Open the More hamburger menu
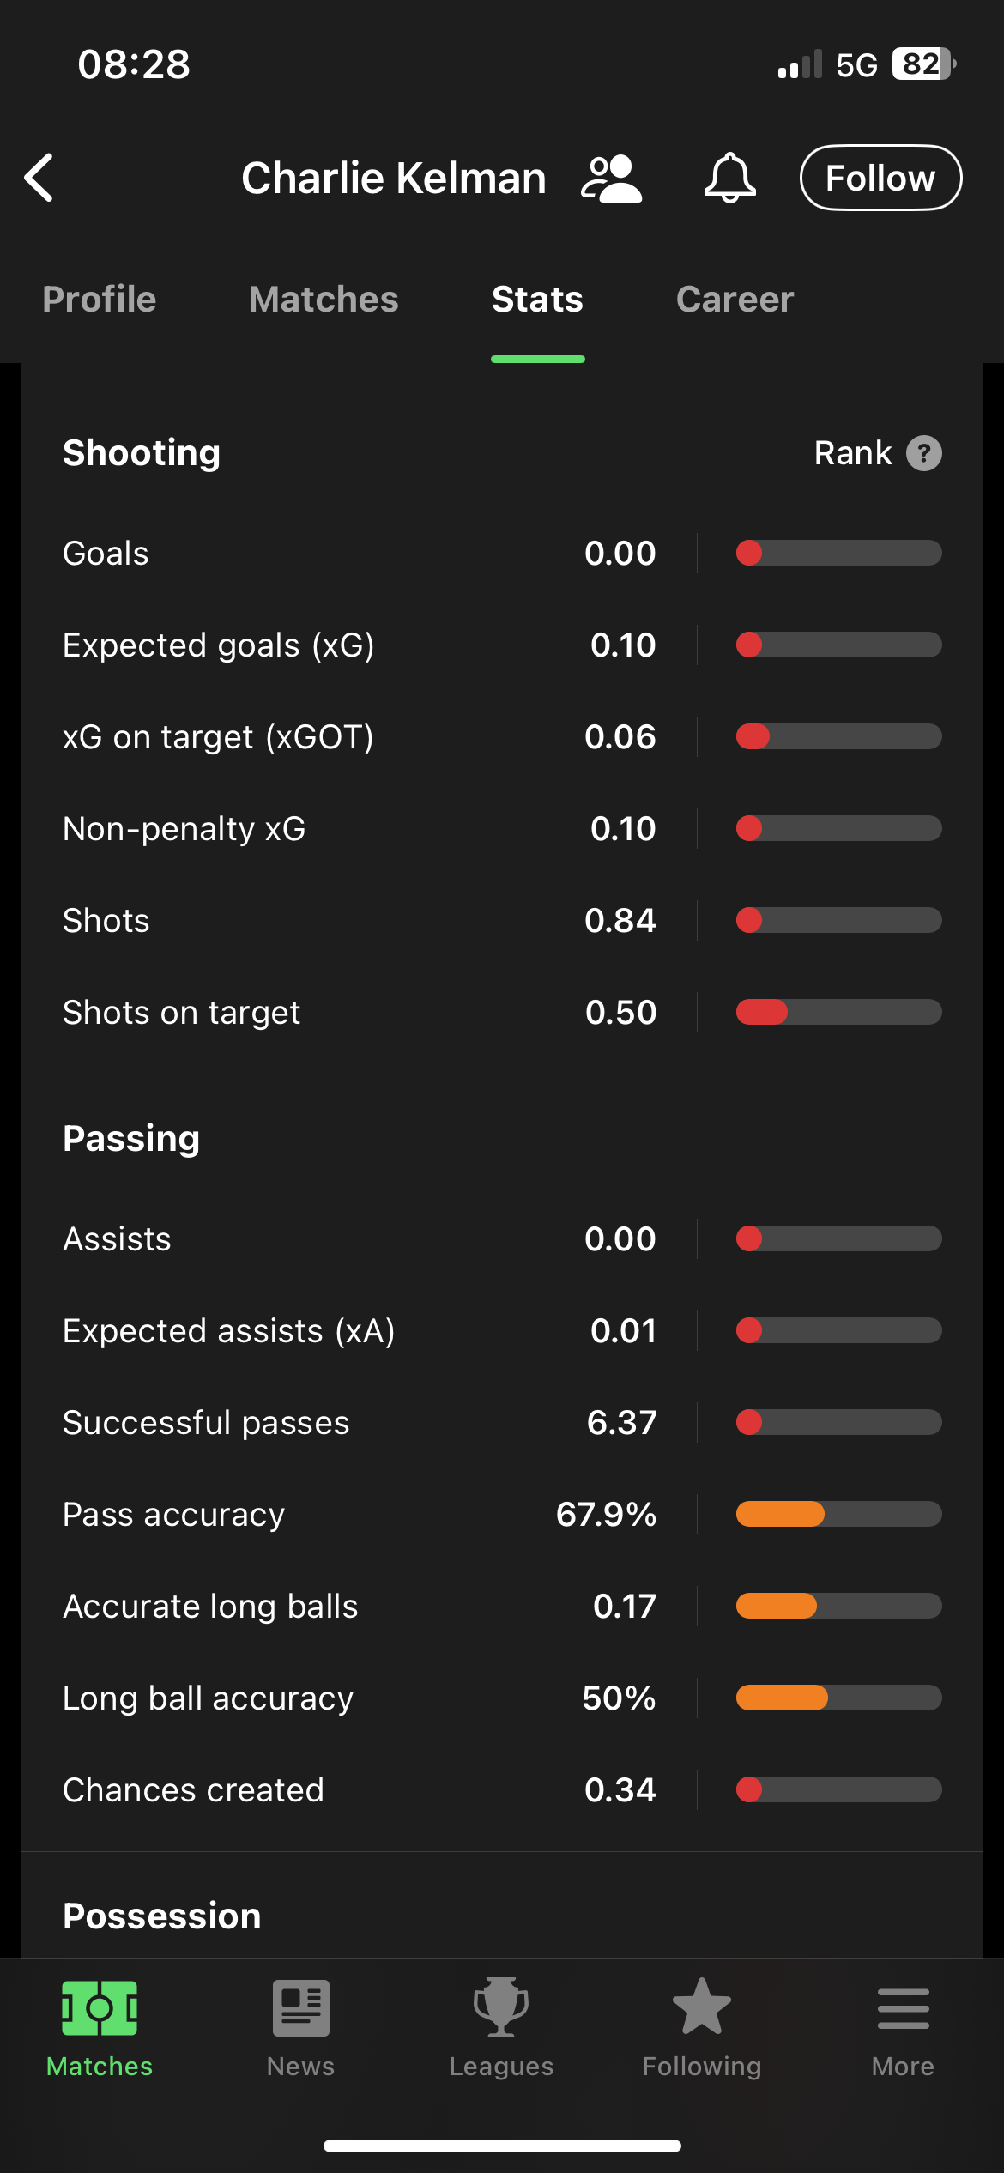 [x=903, y=2007]
